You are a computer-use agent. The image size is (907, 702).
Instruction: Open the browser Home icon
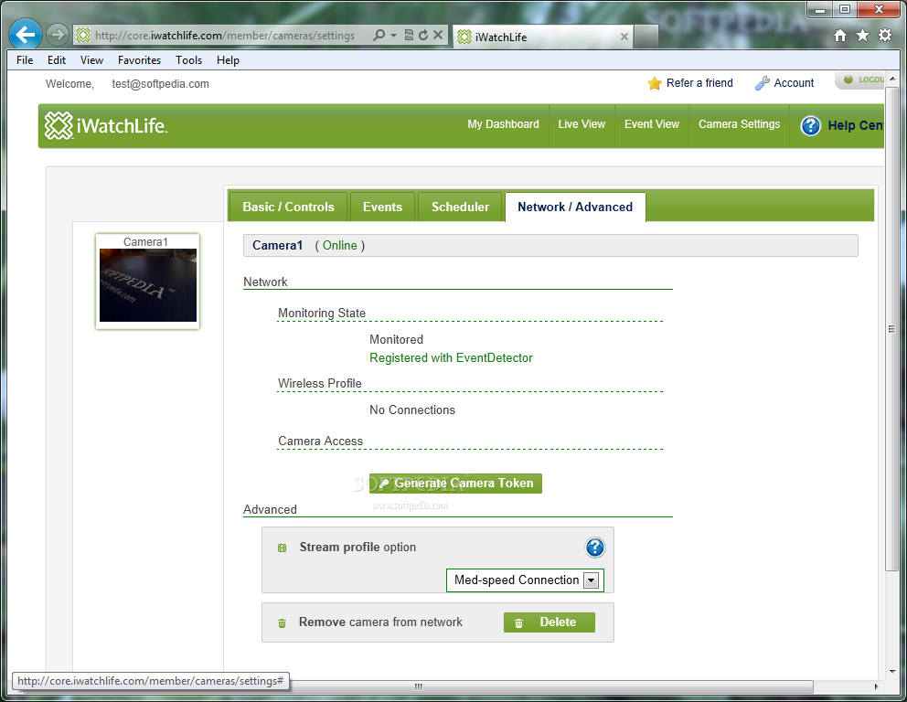(x=840, y=36)
